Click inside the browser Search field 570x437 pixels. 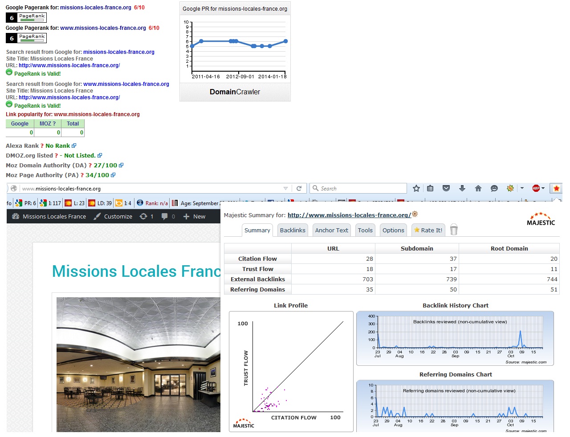point(361,188)
